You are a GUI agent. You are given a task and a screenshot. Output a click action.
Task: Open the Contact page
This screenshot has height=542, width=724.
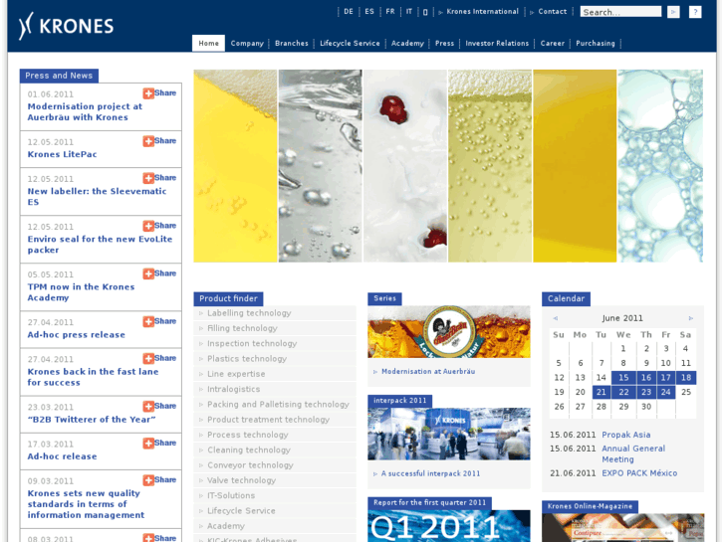point(553,12)
